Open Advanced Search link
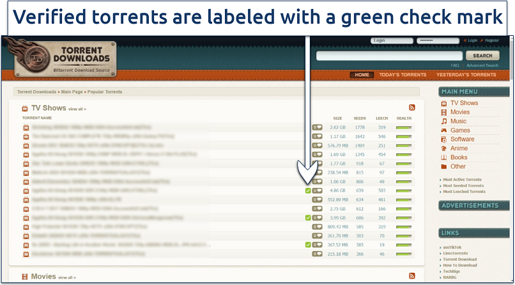515x285 pixels. (x=482, y=65)
